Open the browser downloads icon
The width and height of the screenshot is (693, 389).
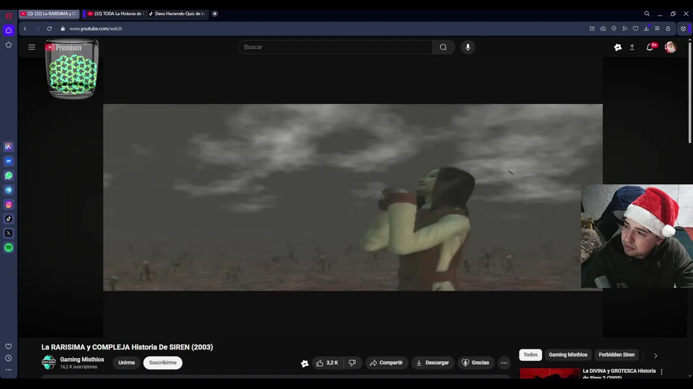pos(646,29)
